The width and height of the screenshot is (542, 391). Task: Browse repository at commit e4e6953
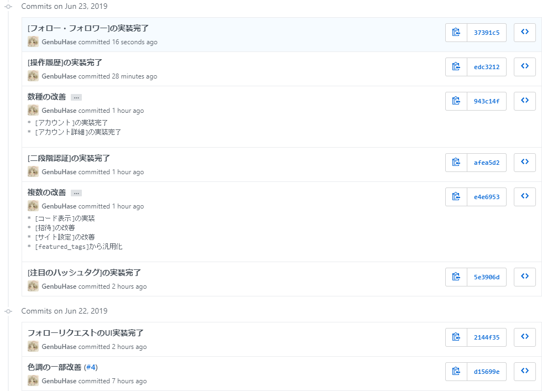pos(525,197)
